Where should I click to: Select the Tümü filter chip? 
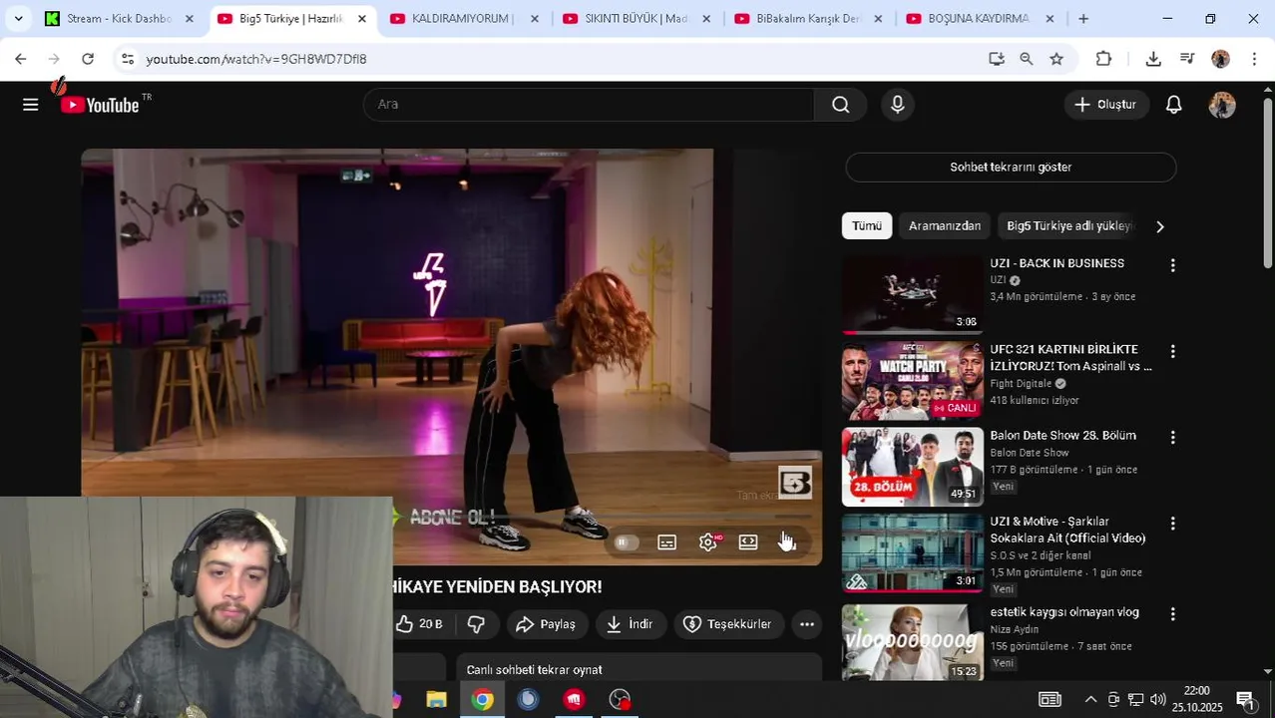(867, 226)
